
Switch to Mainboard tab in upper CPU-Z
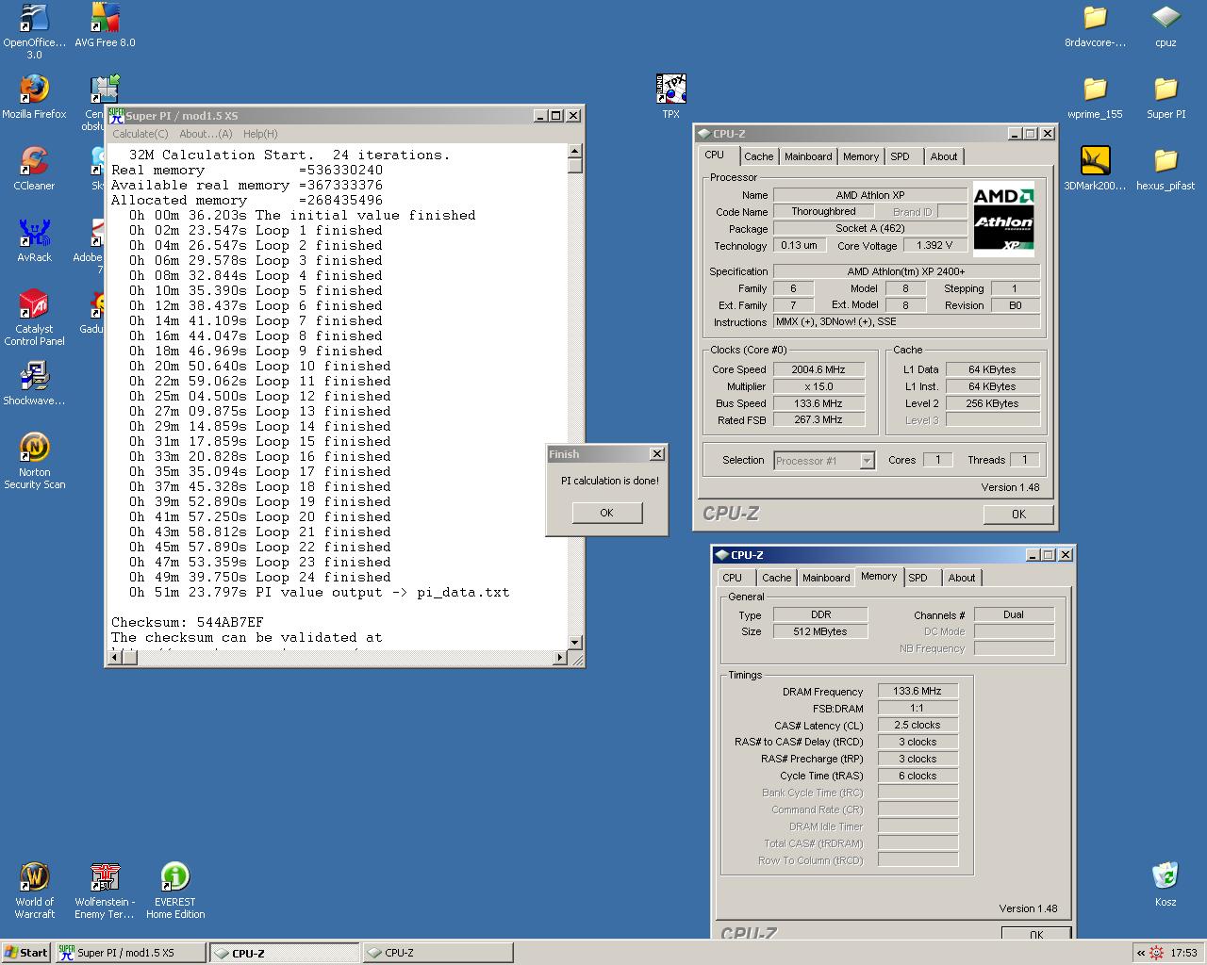(808, 156)
